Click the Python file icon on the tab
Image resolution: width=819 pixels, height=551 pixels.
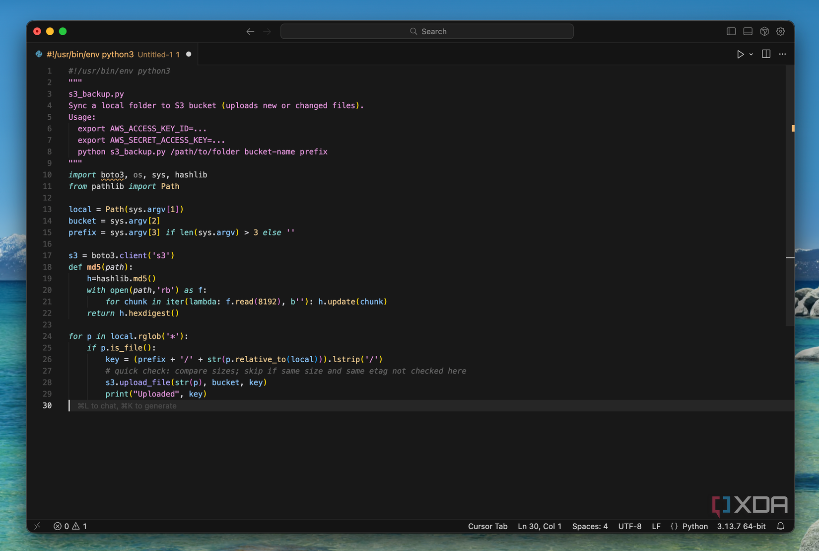(x=39, y=54)
